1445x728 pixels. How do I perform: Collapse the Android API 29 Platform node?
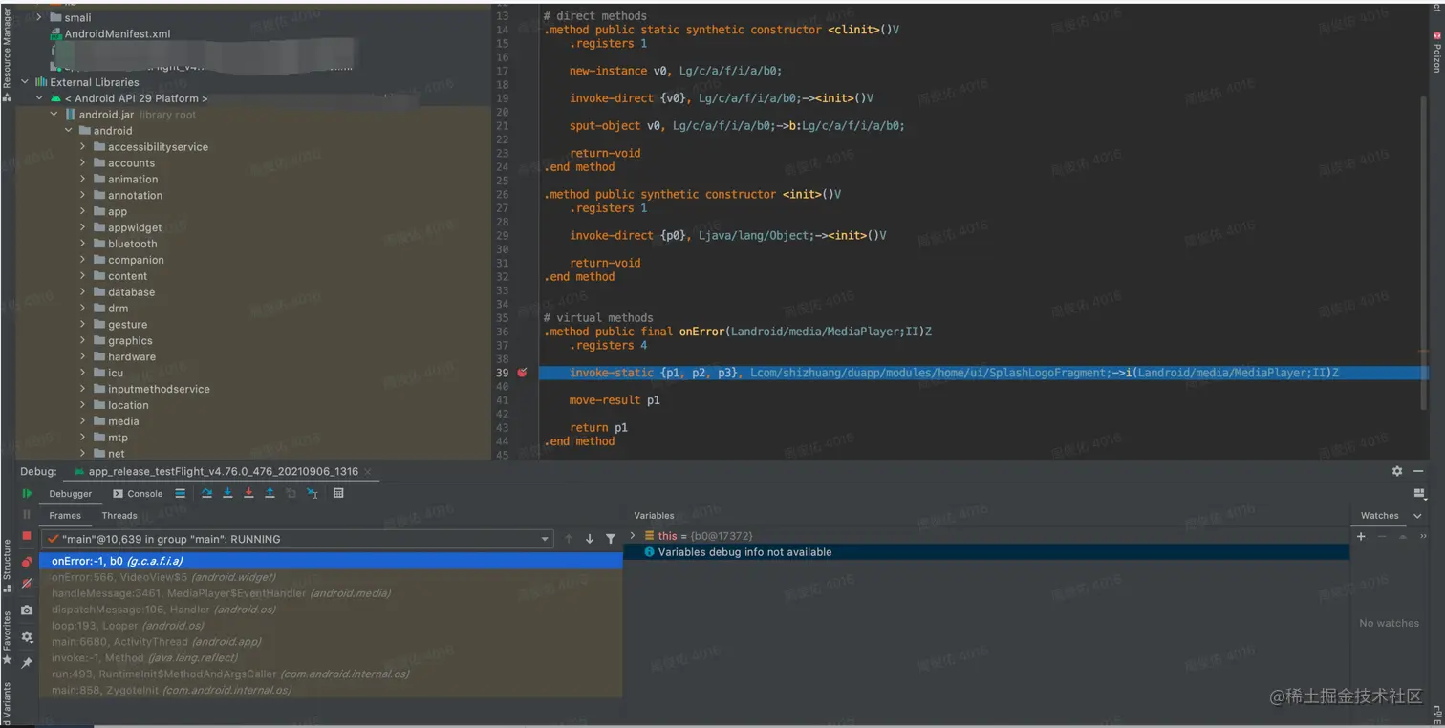click(x=39, y=98)
